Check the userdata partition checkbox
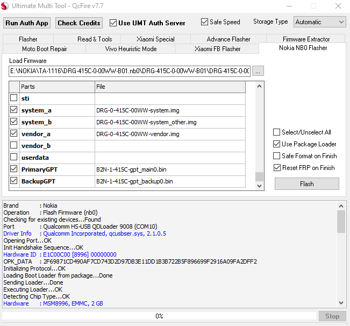Screen dimensions: 350x326 (x=14, y=157)
